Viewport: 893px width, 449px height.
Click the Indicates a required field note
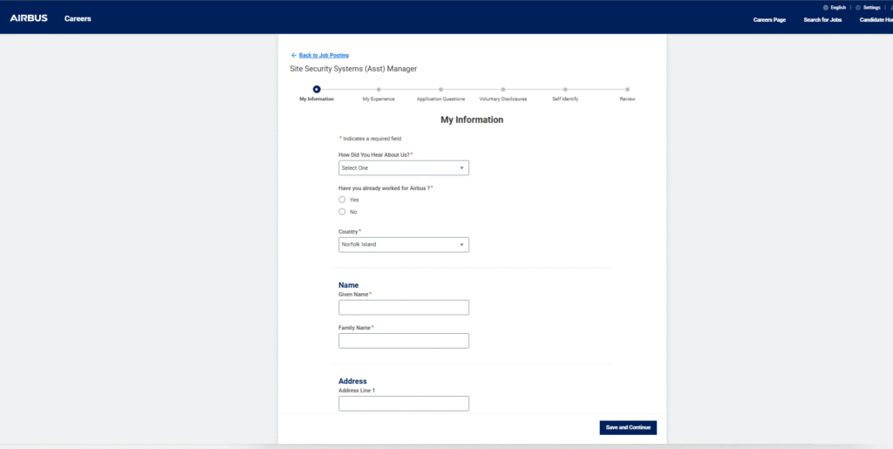coord(371,139)
